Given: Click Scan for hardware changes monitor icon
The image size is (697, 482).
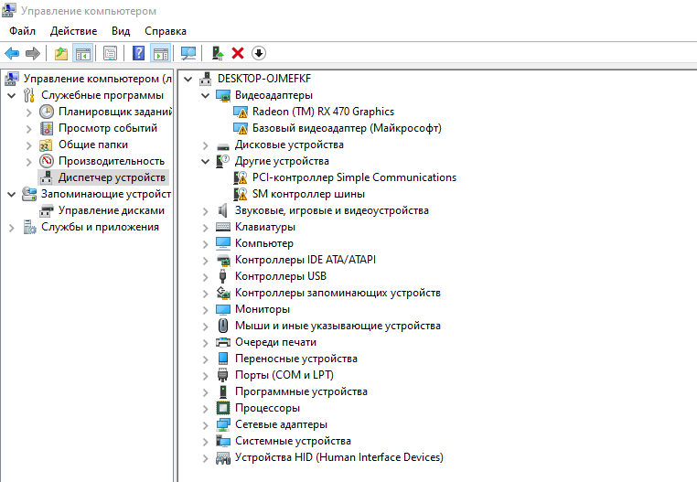Looking at the screenshot, I should coord(188,53).
